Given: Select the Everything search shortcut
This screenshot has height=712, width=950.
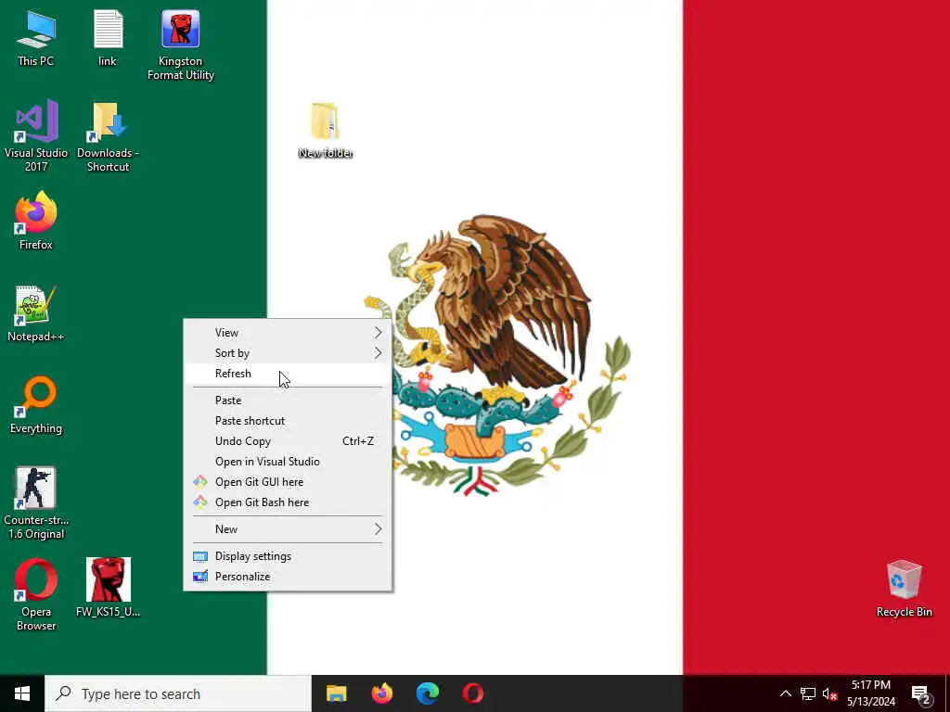Looking at the screenshot, I should pos(36,405).
